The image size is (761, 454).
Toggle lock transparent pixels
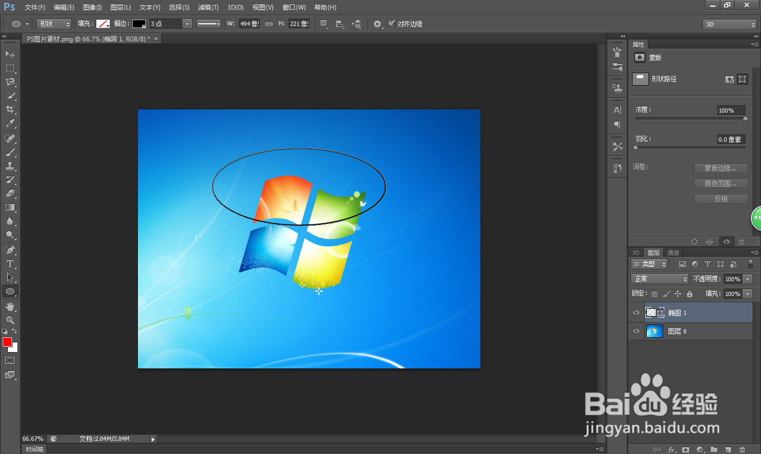tap(654, 294)
